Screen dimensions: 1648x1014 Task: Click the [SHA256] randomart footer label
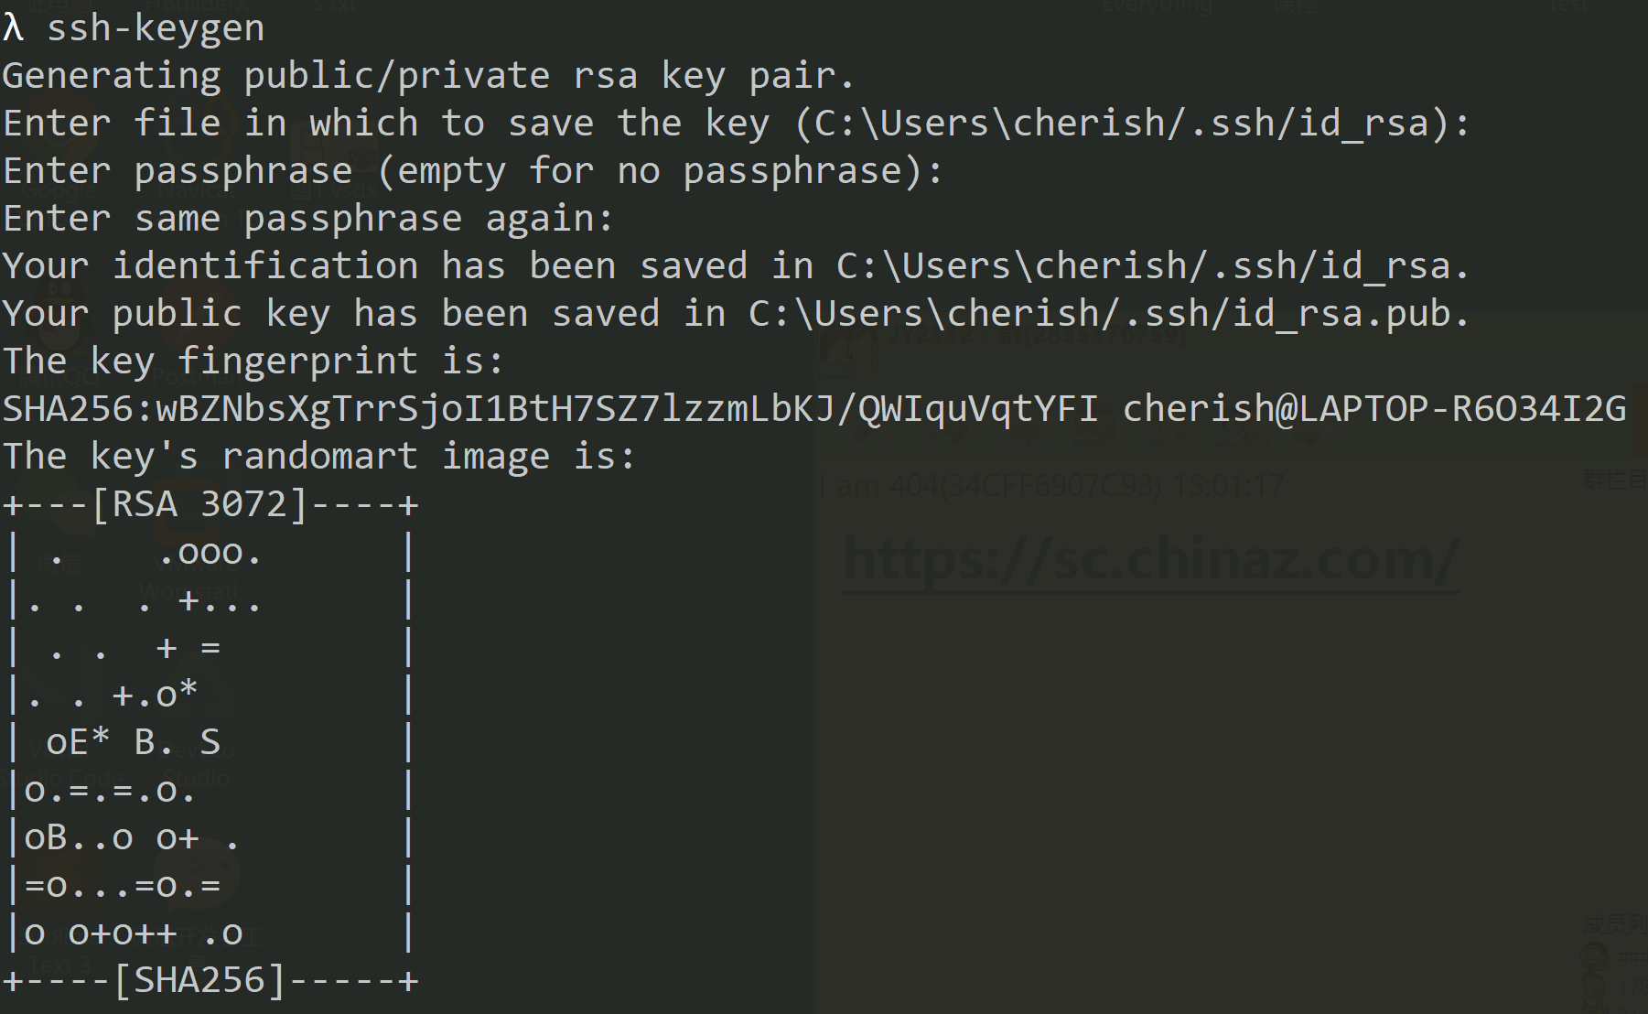(x=199, y=980)
